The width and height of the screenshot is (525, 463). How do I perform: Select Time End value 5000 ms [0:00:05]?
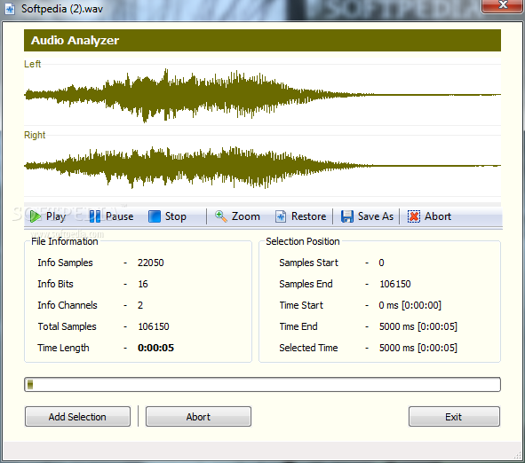point(418,326)
